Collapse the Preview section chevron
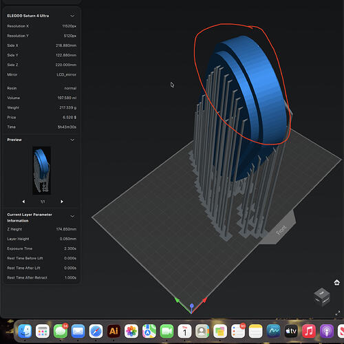This screenshot has width=344, height=344. click(72, 140)
